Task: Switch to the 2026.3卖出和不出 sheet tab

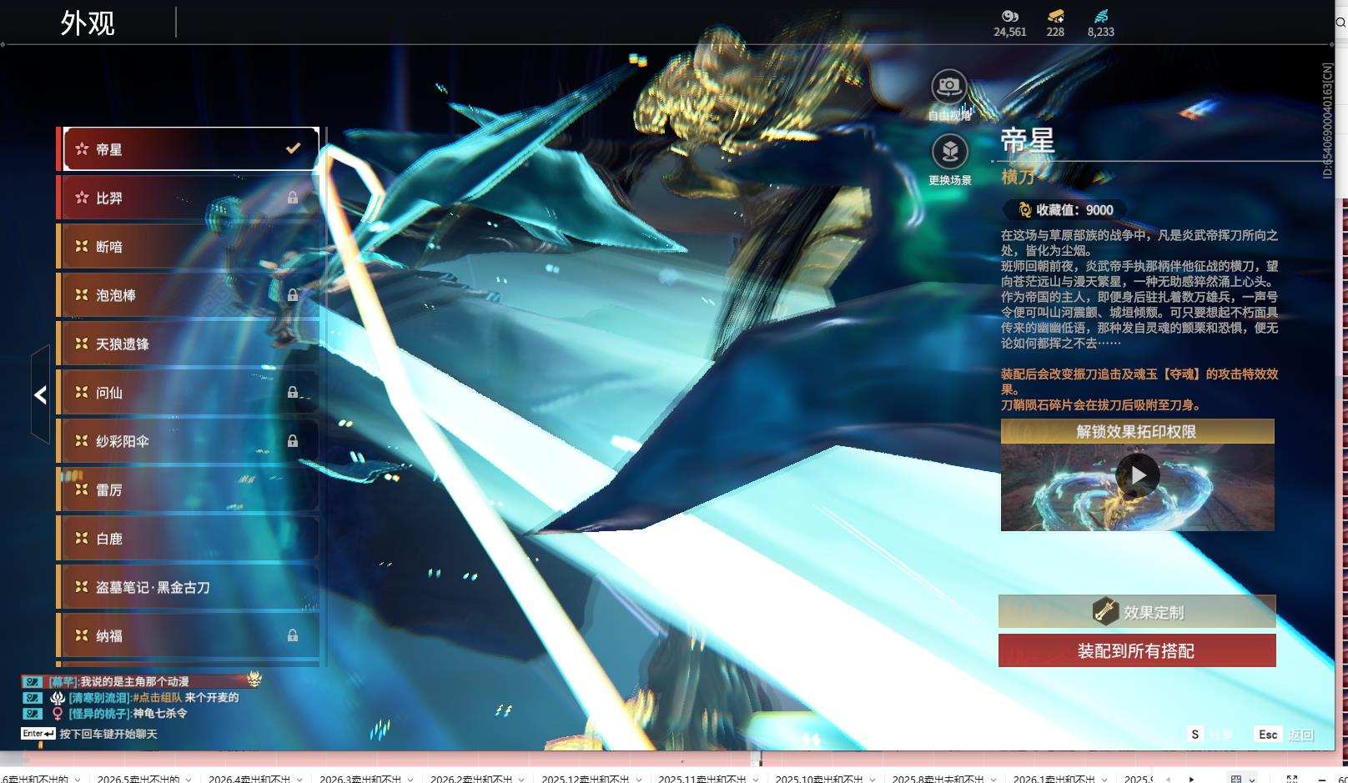Action: coord(360,779)
